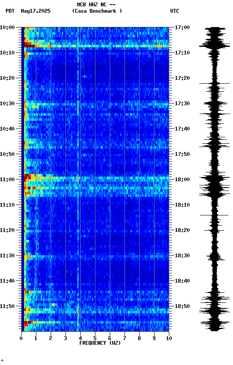233x365 pixels.
Task: Click the '17:20' UTC time label
Action: [182, 78]
